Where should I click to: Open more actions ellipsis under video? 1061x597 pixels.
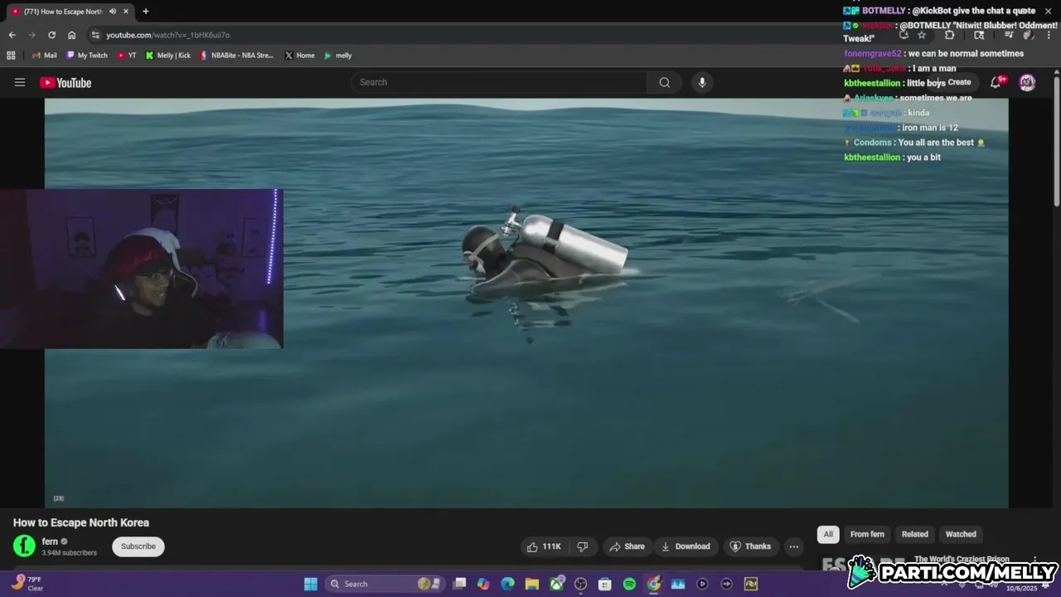click(x=794, y=546)
